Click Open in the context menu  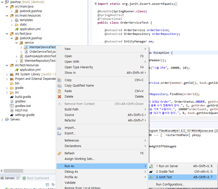pos(102,56)
